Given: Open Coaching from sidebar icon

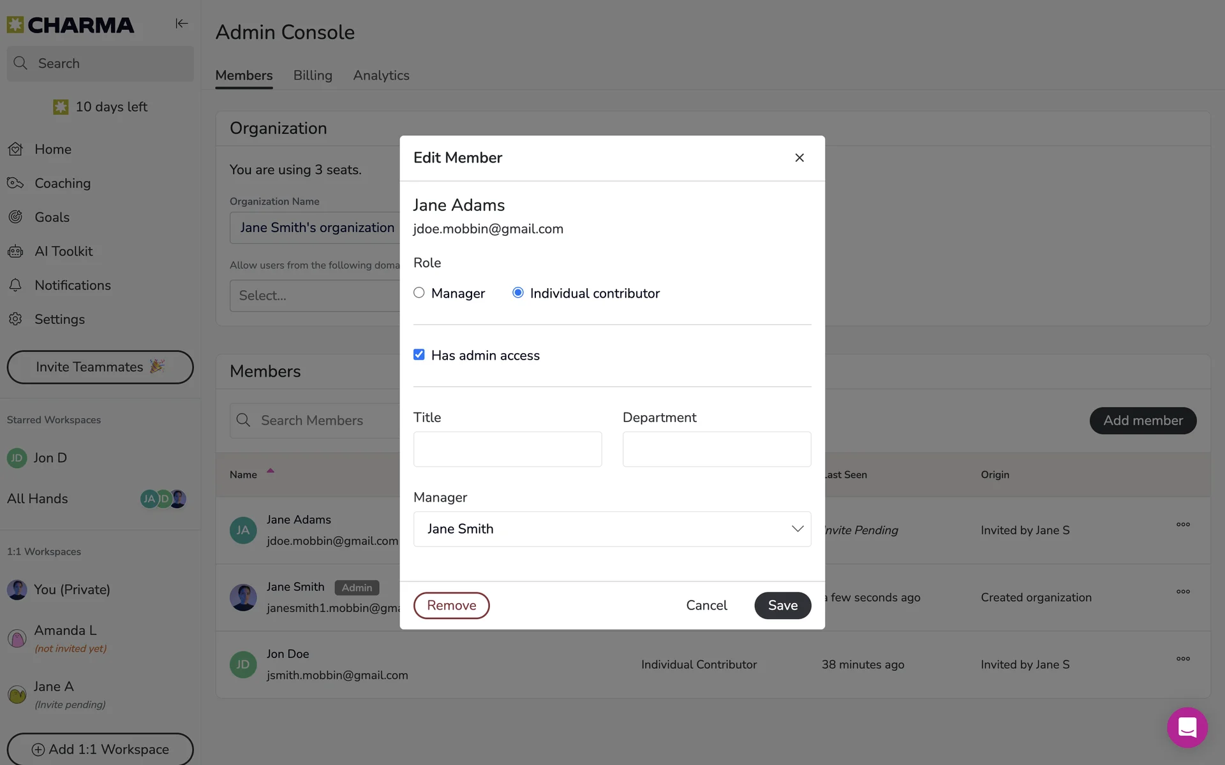Looking at the screenshot, I should point(16,184).
